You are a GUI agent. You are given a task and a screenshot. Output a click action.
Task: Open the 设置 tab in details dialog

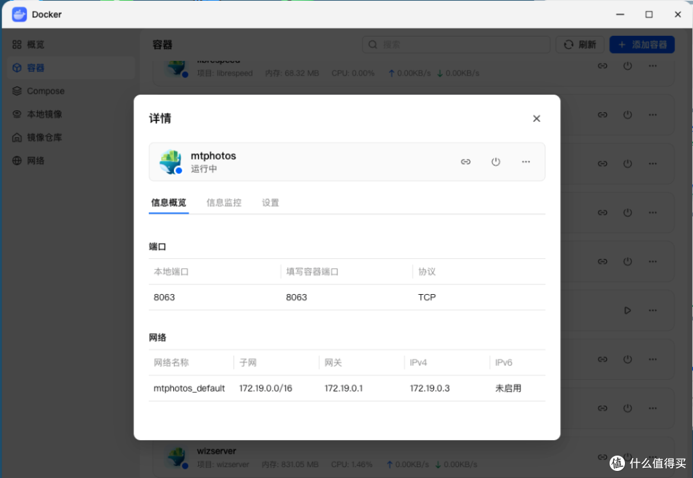tap(270, 202)
